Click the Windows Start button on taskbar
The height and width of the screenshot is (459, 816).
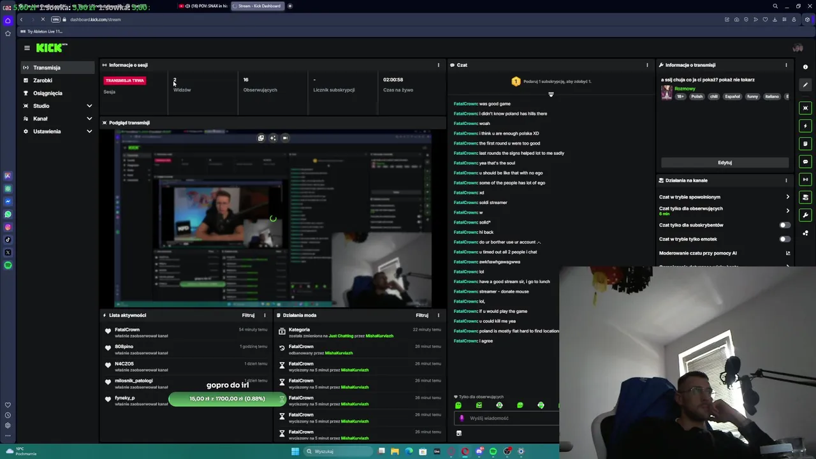(295, 451)
